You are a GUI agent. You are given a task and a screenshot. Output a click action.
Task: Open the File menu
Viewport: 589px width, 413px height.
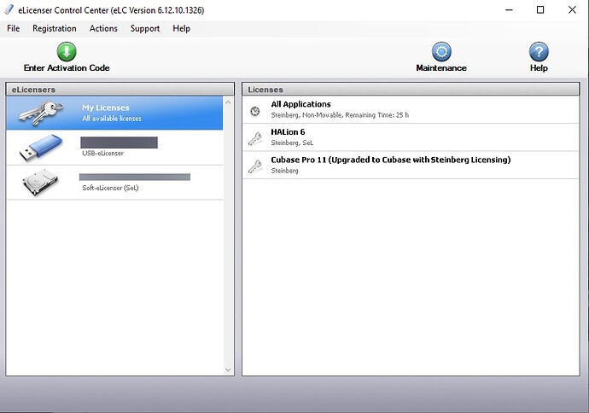13,28
